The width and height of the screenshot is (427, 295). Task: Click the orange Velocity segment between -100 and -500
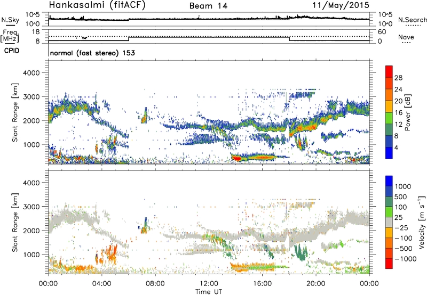[x=389, y=243]
